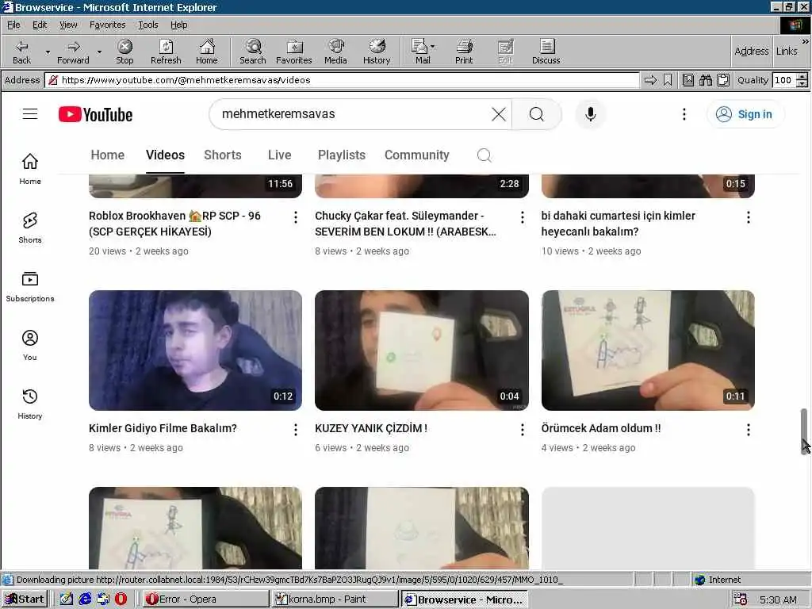Open the YouTube hamburger guide menu

30,114
